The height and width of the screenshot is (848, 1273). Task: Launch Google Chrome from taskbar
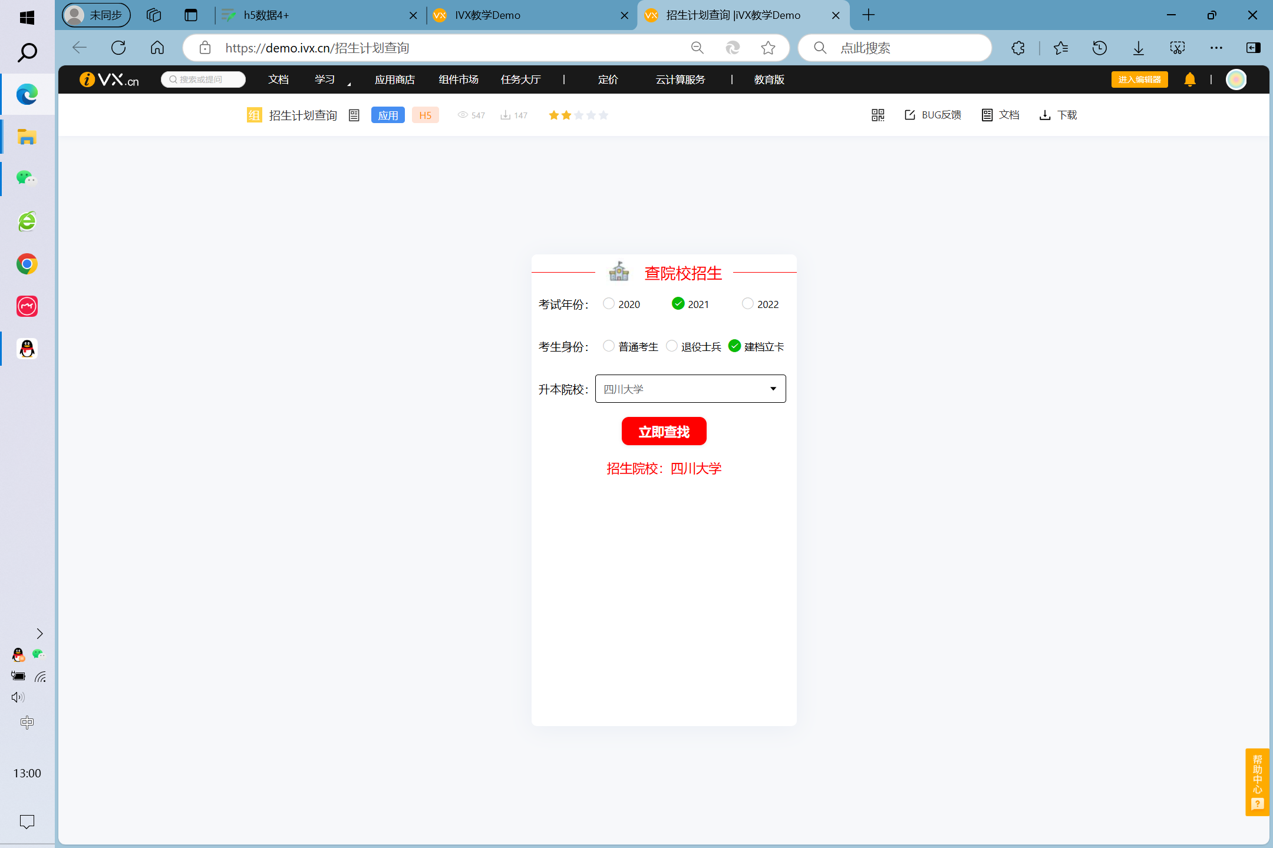tap(27, 264)
